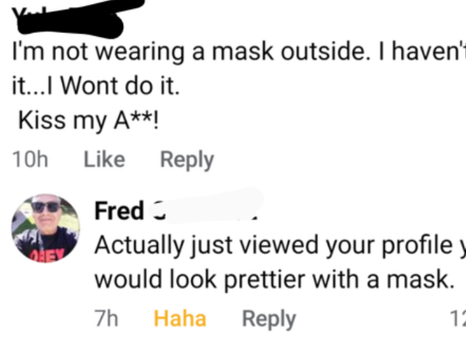This screenshot has height=343, width=466.
Task: View reaction count beside Fred's comment
Action: (x=457, y=319)
